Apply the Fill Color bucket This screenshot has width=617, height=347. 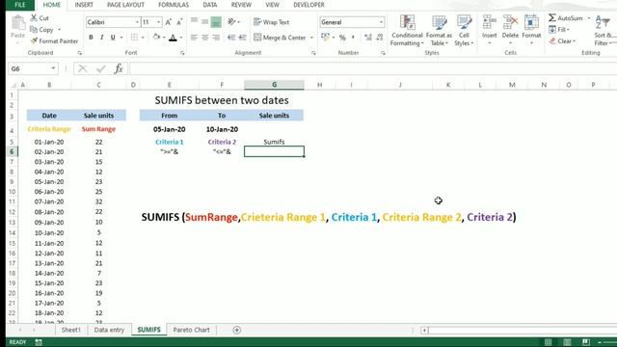(x=156, y=38)
